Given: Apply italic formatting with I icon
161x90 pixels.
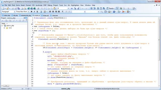Looking at the screenshot, I should click(x=34, y=12).
